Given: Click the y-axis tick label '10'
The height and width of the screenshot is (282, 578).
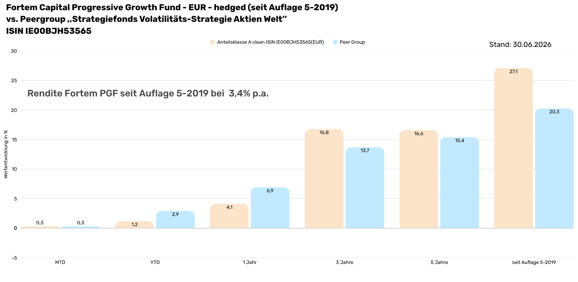Looking at the screenshot, I should coord(14,169).
